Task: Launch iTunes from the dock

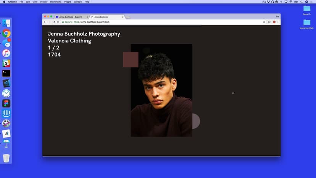Action: pyautogui.click(x=6, y=53)
